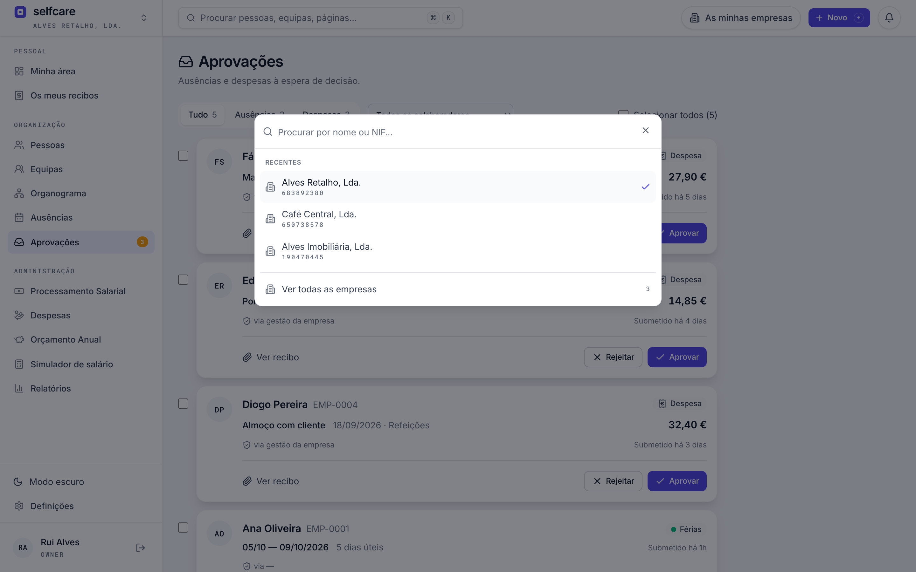Focus the global Procurar pessoas search box
This screenshot has height=572, width=916.
pos(320,18)
